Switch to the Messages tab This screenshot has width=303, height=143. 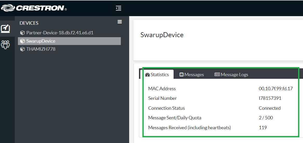point(192,75)
